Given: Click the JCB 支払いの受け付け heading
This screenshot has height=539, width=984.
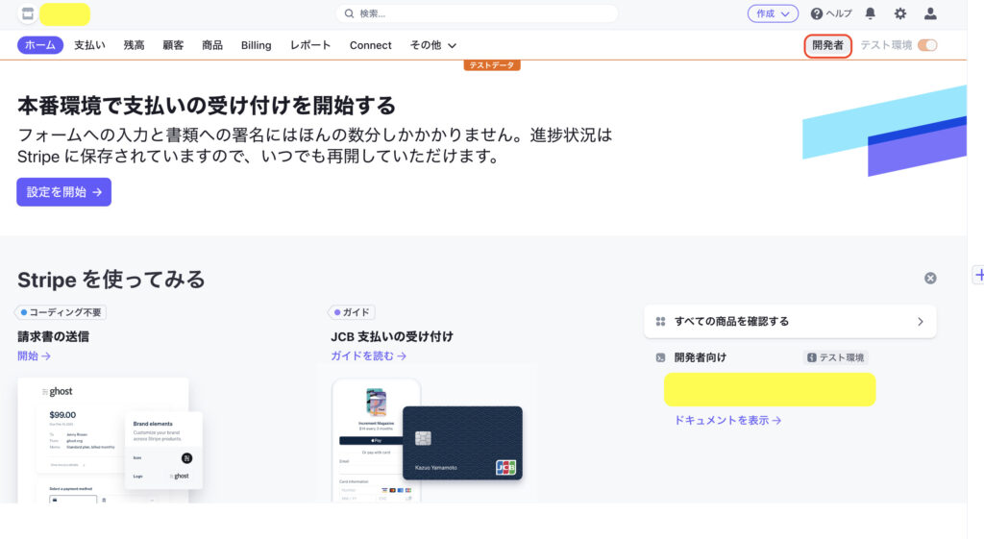Looking at the screenshot, I should [392, 336].
